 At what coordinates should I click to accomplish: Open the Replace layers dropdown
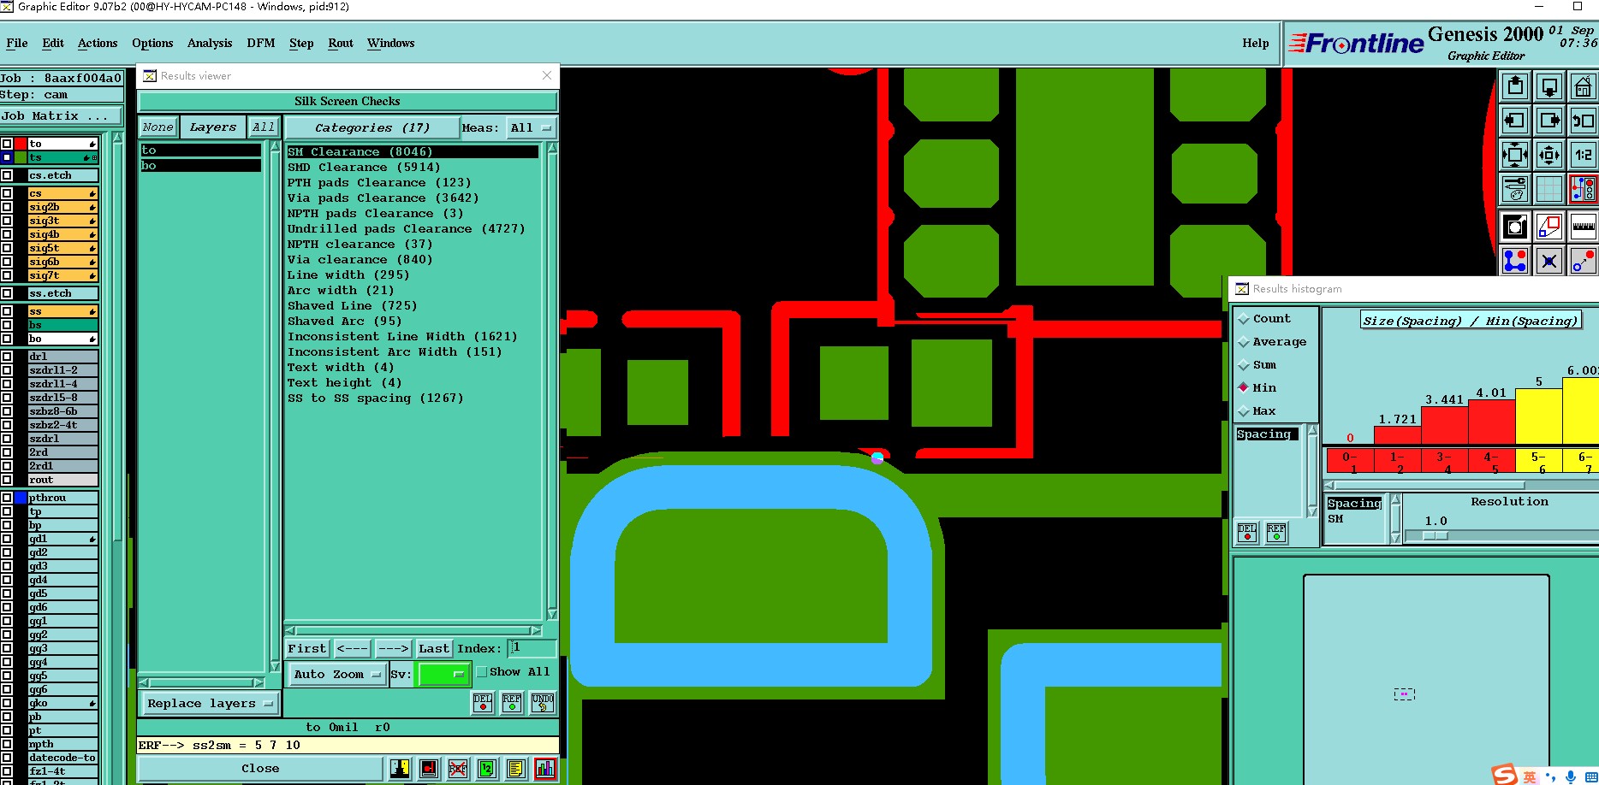pyautogui.click(x=210, y=704)
